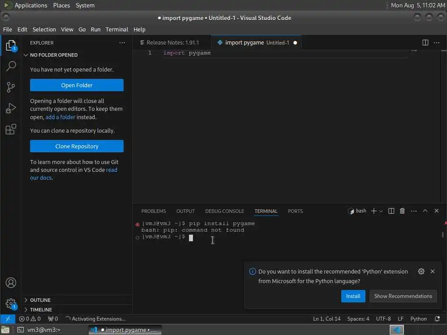This screenshot has width=447, height=335.
Task: Click the Explorer panel more actions ellipsis
Action: click(x=122, y=43)
